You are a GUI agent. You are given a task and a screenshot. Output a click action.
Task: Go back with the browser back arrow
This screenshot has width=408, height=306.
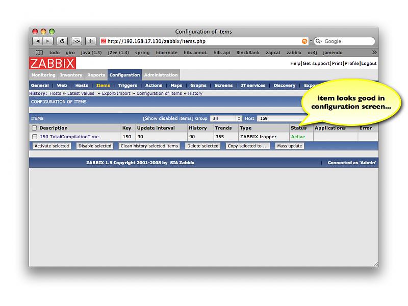[38, 41]
